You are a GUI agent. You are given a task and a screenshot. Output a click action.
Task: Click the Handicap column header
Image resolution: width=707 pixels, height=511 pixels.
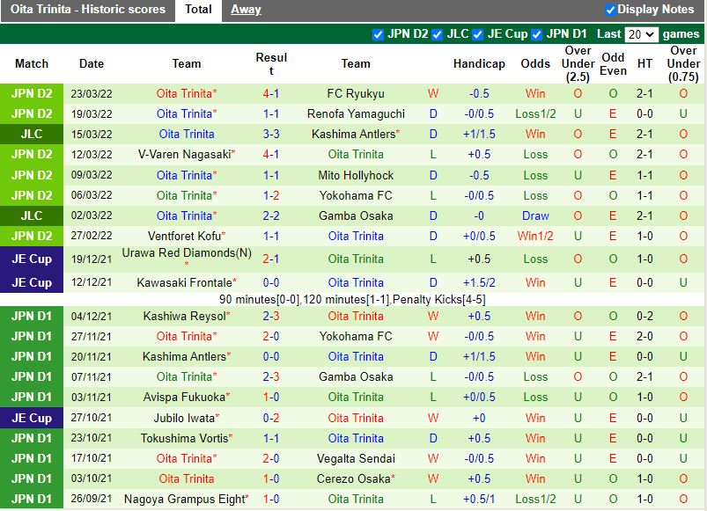479,63
